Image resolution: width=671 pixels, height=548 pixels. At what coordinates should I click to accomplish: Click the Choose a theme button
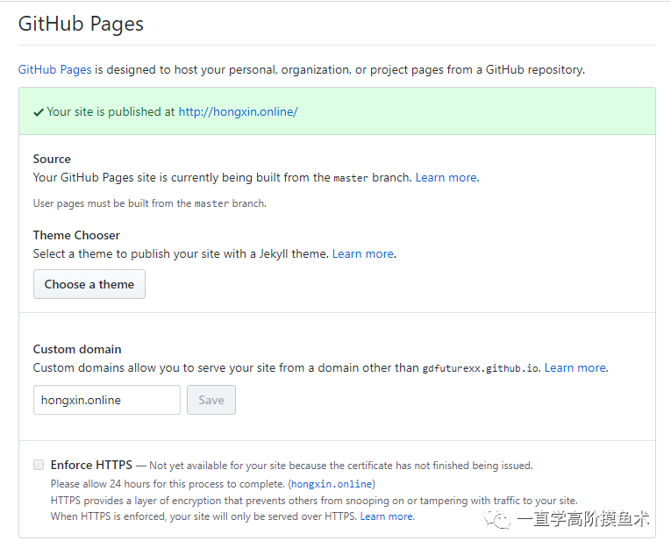(89, 284)
